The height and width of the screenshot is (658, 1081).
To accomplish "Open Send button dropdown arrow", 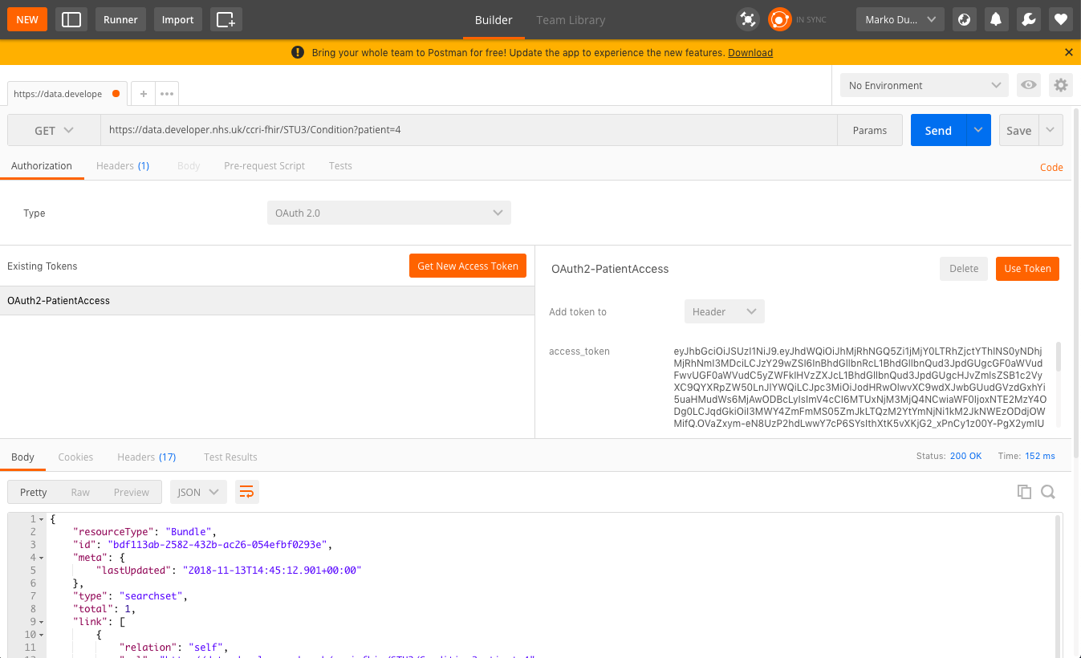I will (x=979, y=130).
